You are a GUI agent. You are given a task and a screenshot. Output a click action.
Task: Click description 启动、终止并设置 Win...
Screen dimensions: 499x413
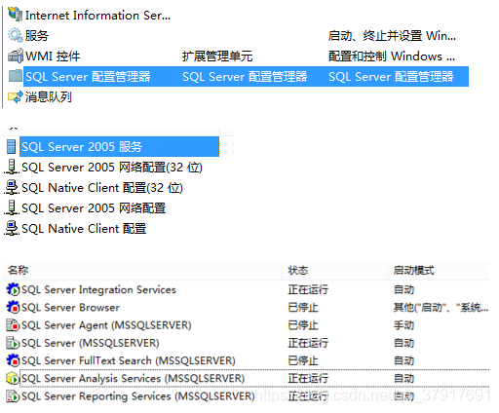click(x=392, y=35)
